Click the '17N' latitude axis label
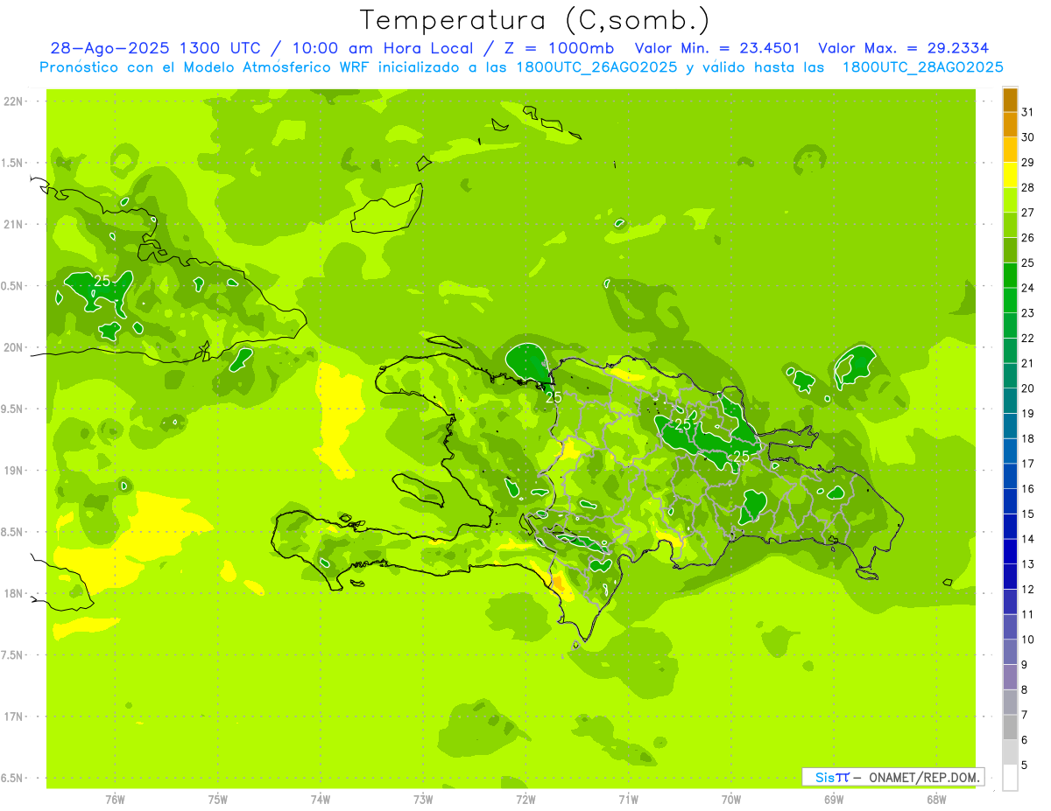 pos(13,717)
